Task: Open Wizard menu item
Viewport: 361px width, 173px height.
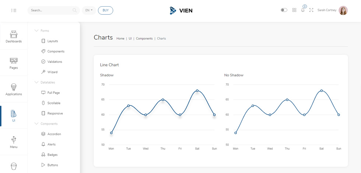Action: [x=49, y=72]
